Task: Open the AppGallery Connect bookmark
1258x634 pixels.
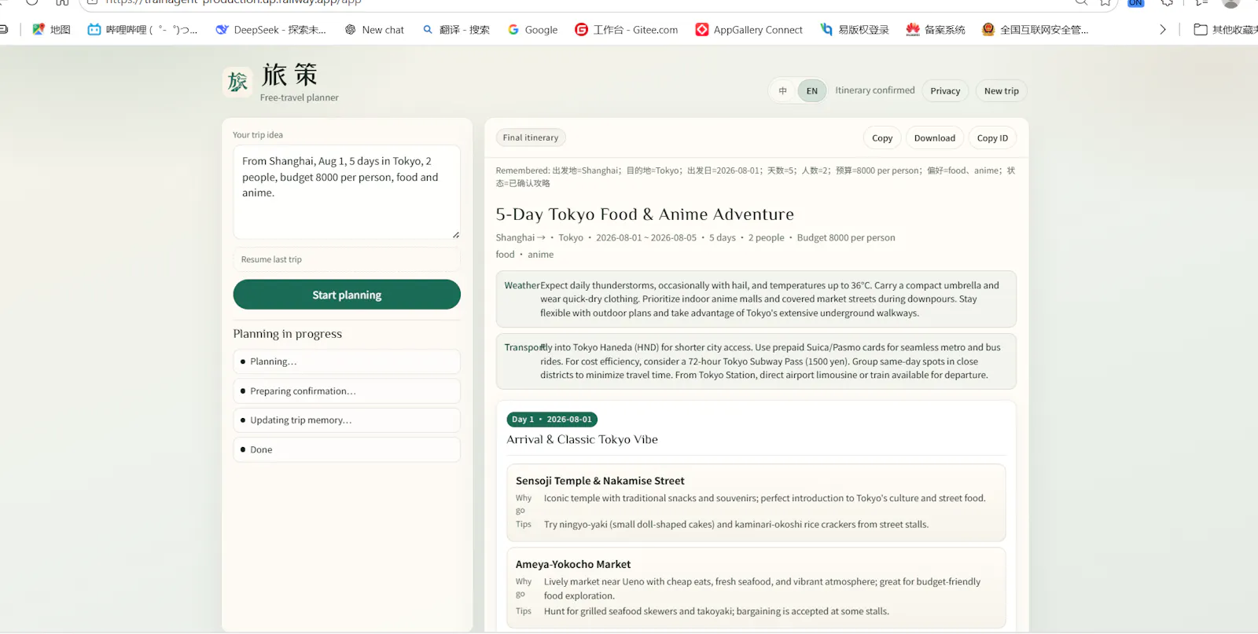Action: tap(749, 30)
